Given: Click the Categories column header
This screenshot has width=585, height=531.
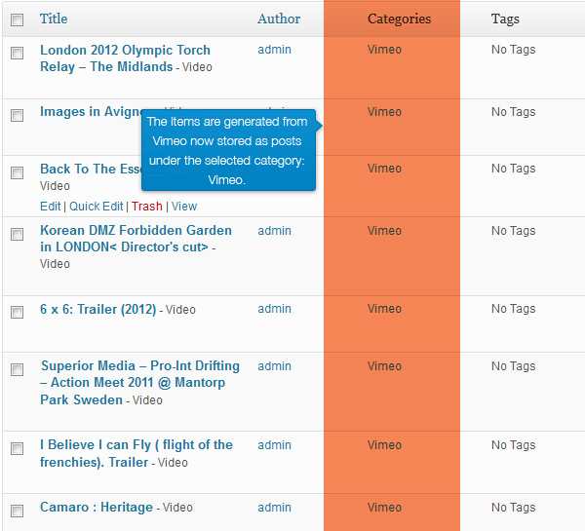Looking at the screenshot, I should [x=399, y=19].
